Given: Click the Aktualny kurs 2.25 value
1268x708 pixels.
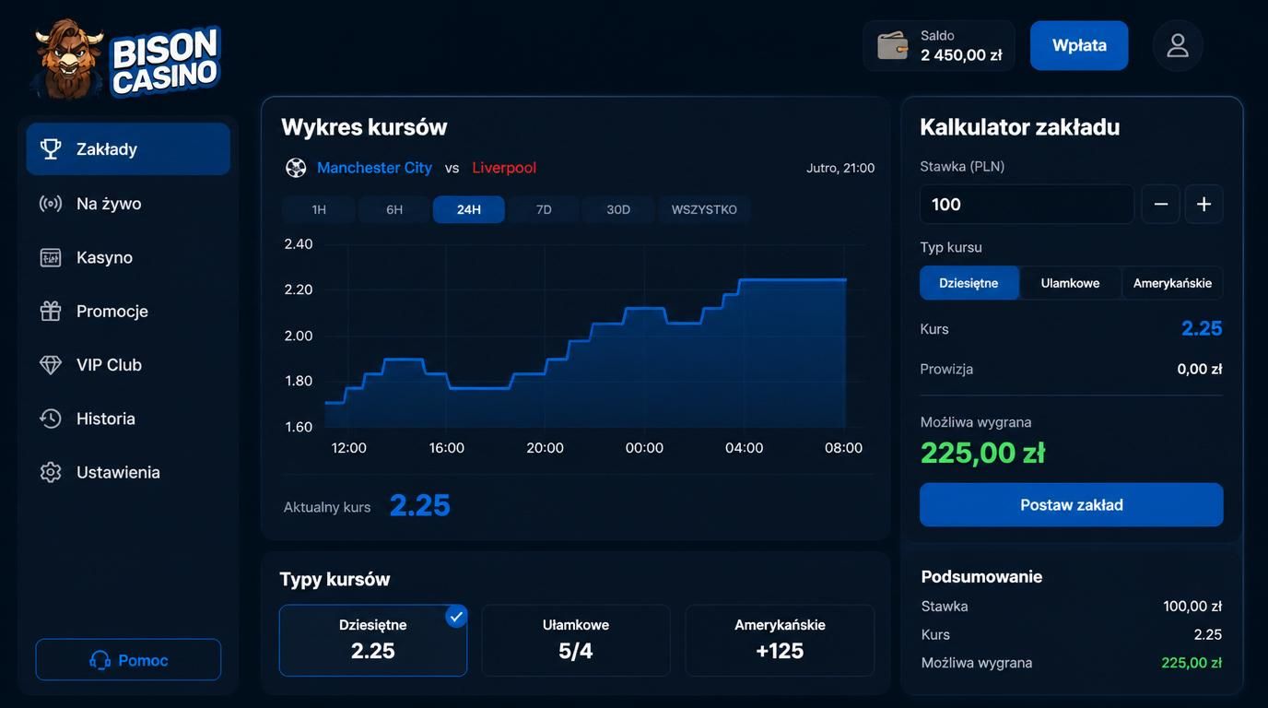Looking at the screenshot, I should click(420, 505).
